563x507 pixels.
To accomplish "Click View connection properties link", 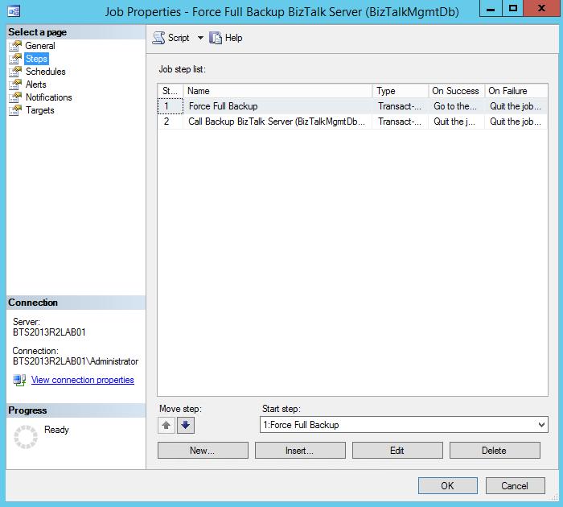I will (x=82, y=380).
